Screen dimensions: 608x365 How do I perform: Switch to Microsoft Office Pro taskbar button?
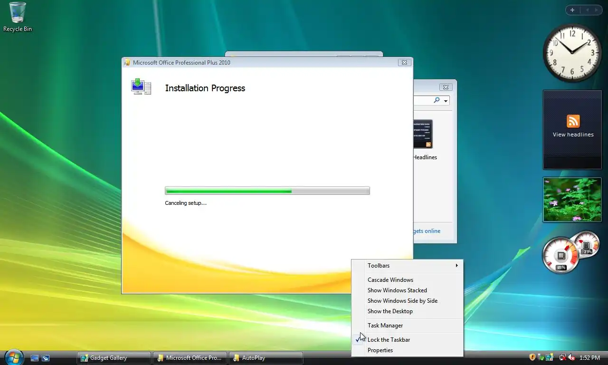coord(190,358)
